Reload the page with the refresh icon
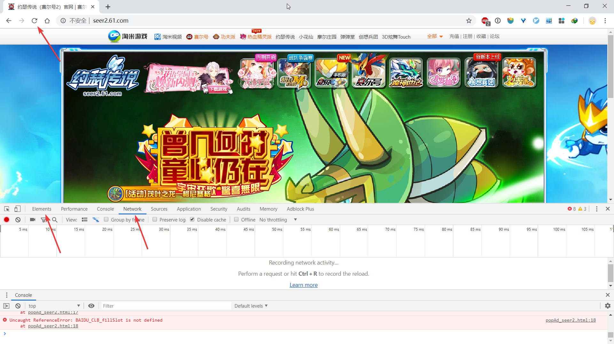Screen dimensions: 614x344 (35, 21)
